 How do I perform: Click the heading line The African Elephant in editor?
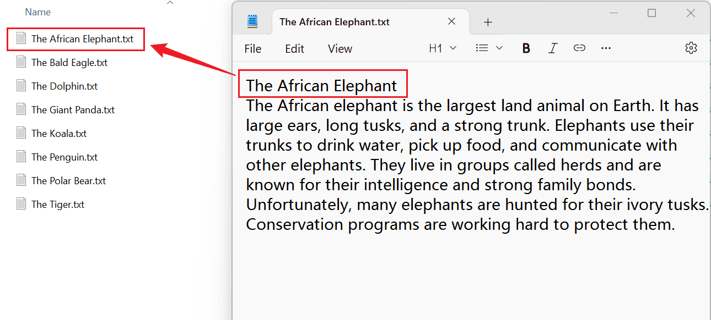[x=321, y=86]
